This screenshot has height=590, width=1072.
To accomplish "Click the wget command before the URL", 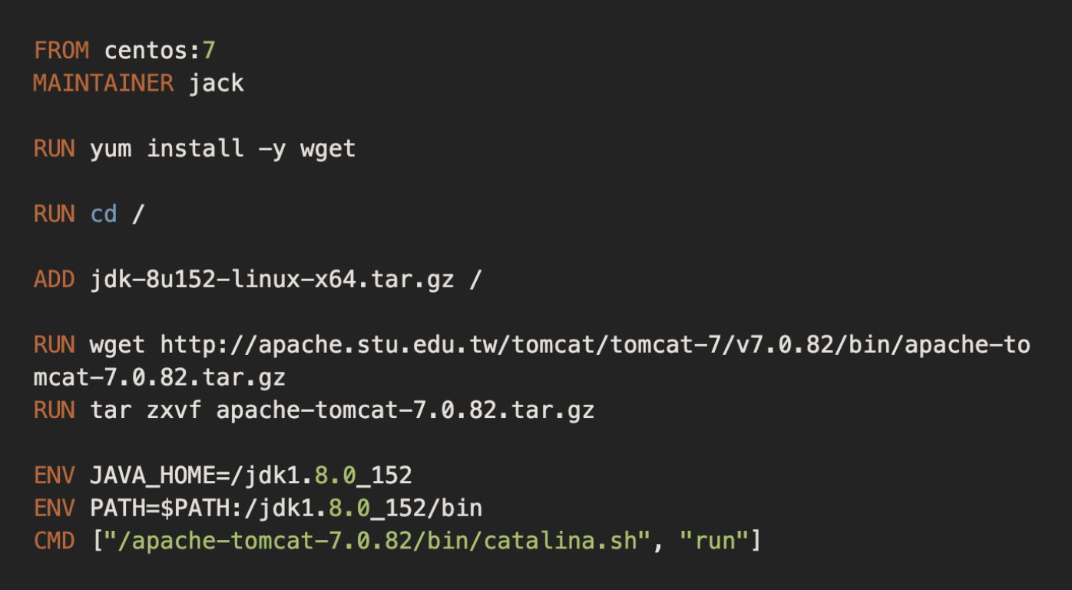I will coord(117,345).
